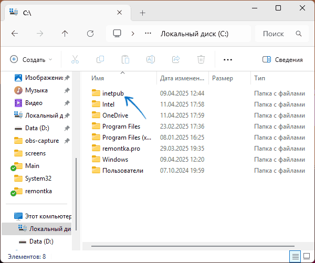The height and width of the screenshot is (263, 315).
Task: Switch to large thumbnails view
Action: 307,256
